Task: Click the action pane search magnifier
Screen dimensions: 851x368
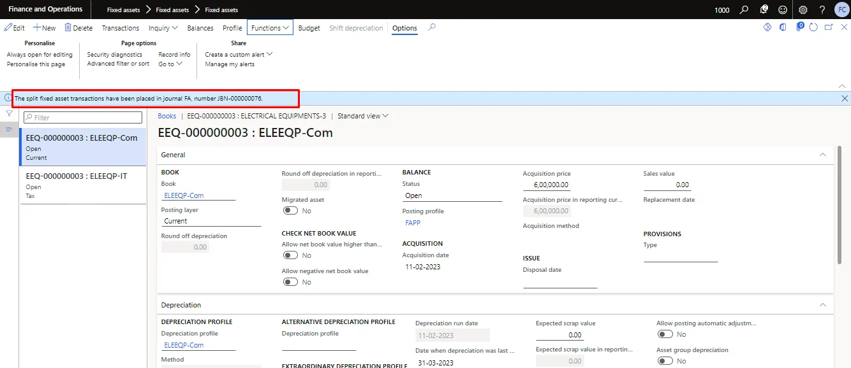Action: (432, 27)
